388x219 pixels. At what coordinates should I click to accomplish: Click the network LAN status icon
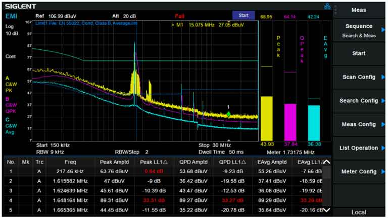[x=327, y=6]
